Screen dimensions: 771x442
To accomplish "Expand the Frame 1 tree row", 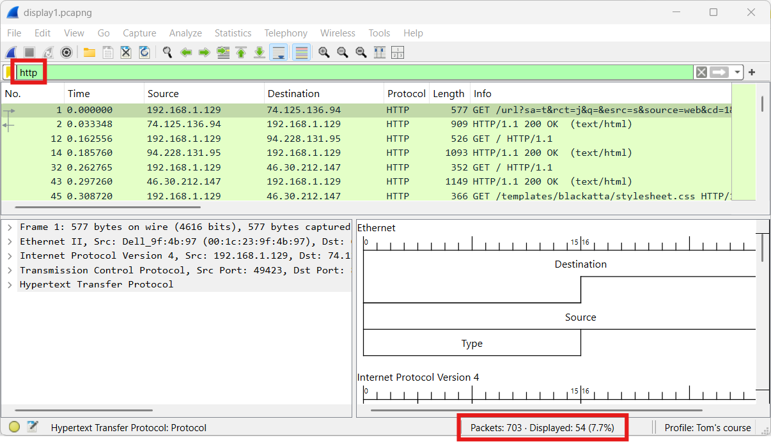I will click(x=9, y=227).
